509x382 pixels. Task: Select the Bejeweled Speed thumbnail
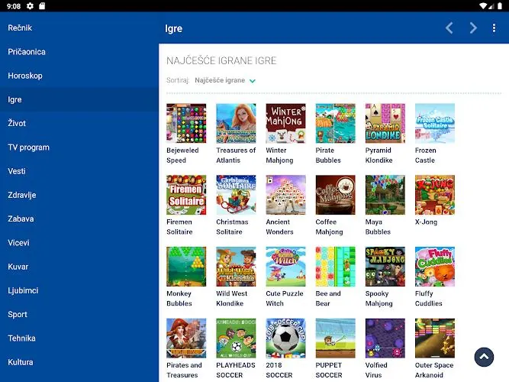pyautogui.click(x=186, y=123)
